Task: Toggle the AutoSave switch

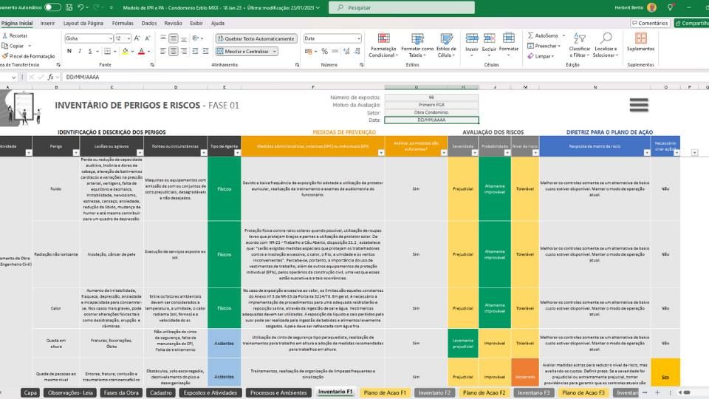Action: tap(52, 7)
